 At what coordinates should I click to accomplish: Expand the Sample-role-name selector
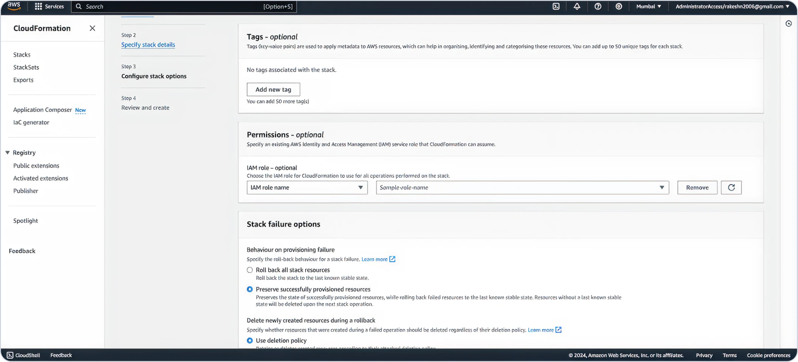(x=522, y=187)
